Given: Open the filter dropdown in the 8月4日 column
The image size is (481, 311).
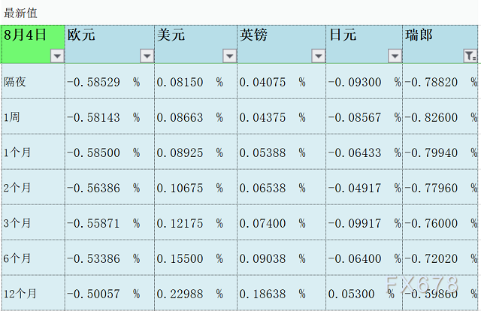Looking at the screenshot, I should tap(57, 56).
